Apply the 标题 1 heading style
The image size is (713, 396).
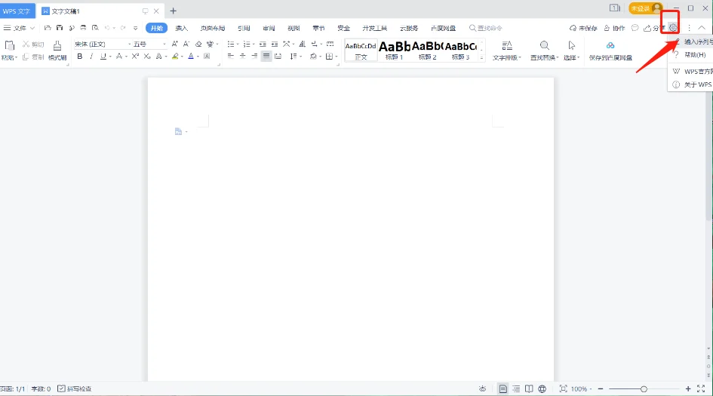(395, 50)
